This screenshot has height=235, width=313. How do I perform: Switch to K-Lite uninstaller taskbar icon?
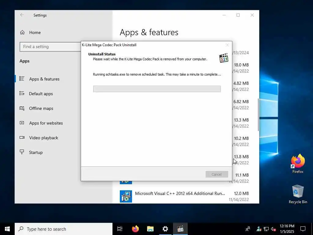coord(180,229)
